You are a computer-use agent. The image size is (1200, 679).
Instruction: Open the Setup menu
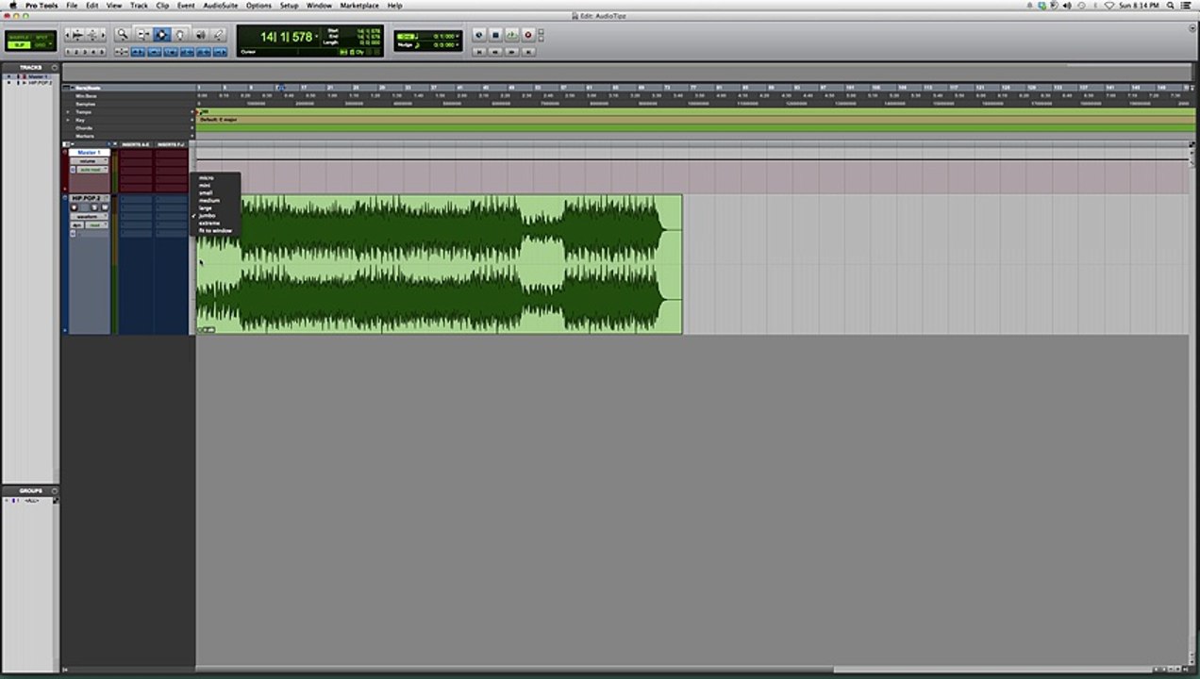(289, 5)
